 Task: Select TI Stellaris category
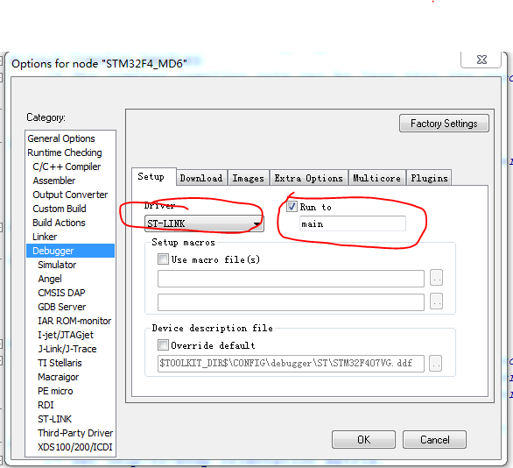(x=60, y=363)
